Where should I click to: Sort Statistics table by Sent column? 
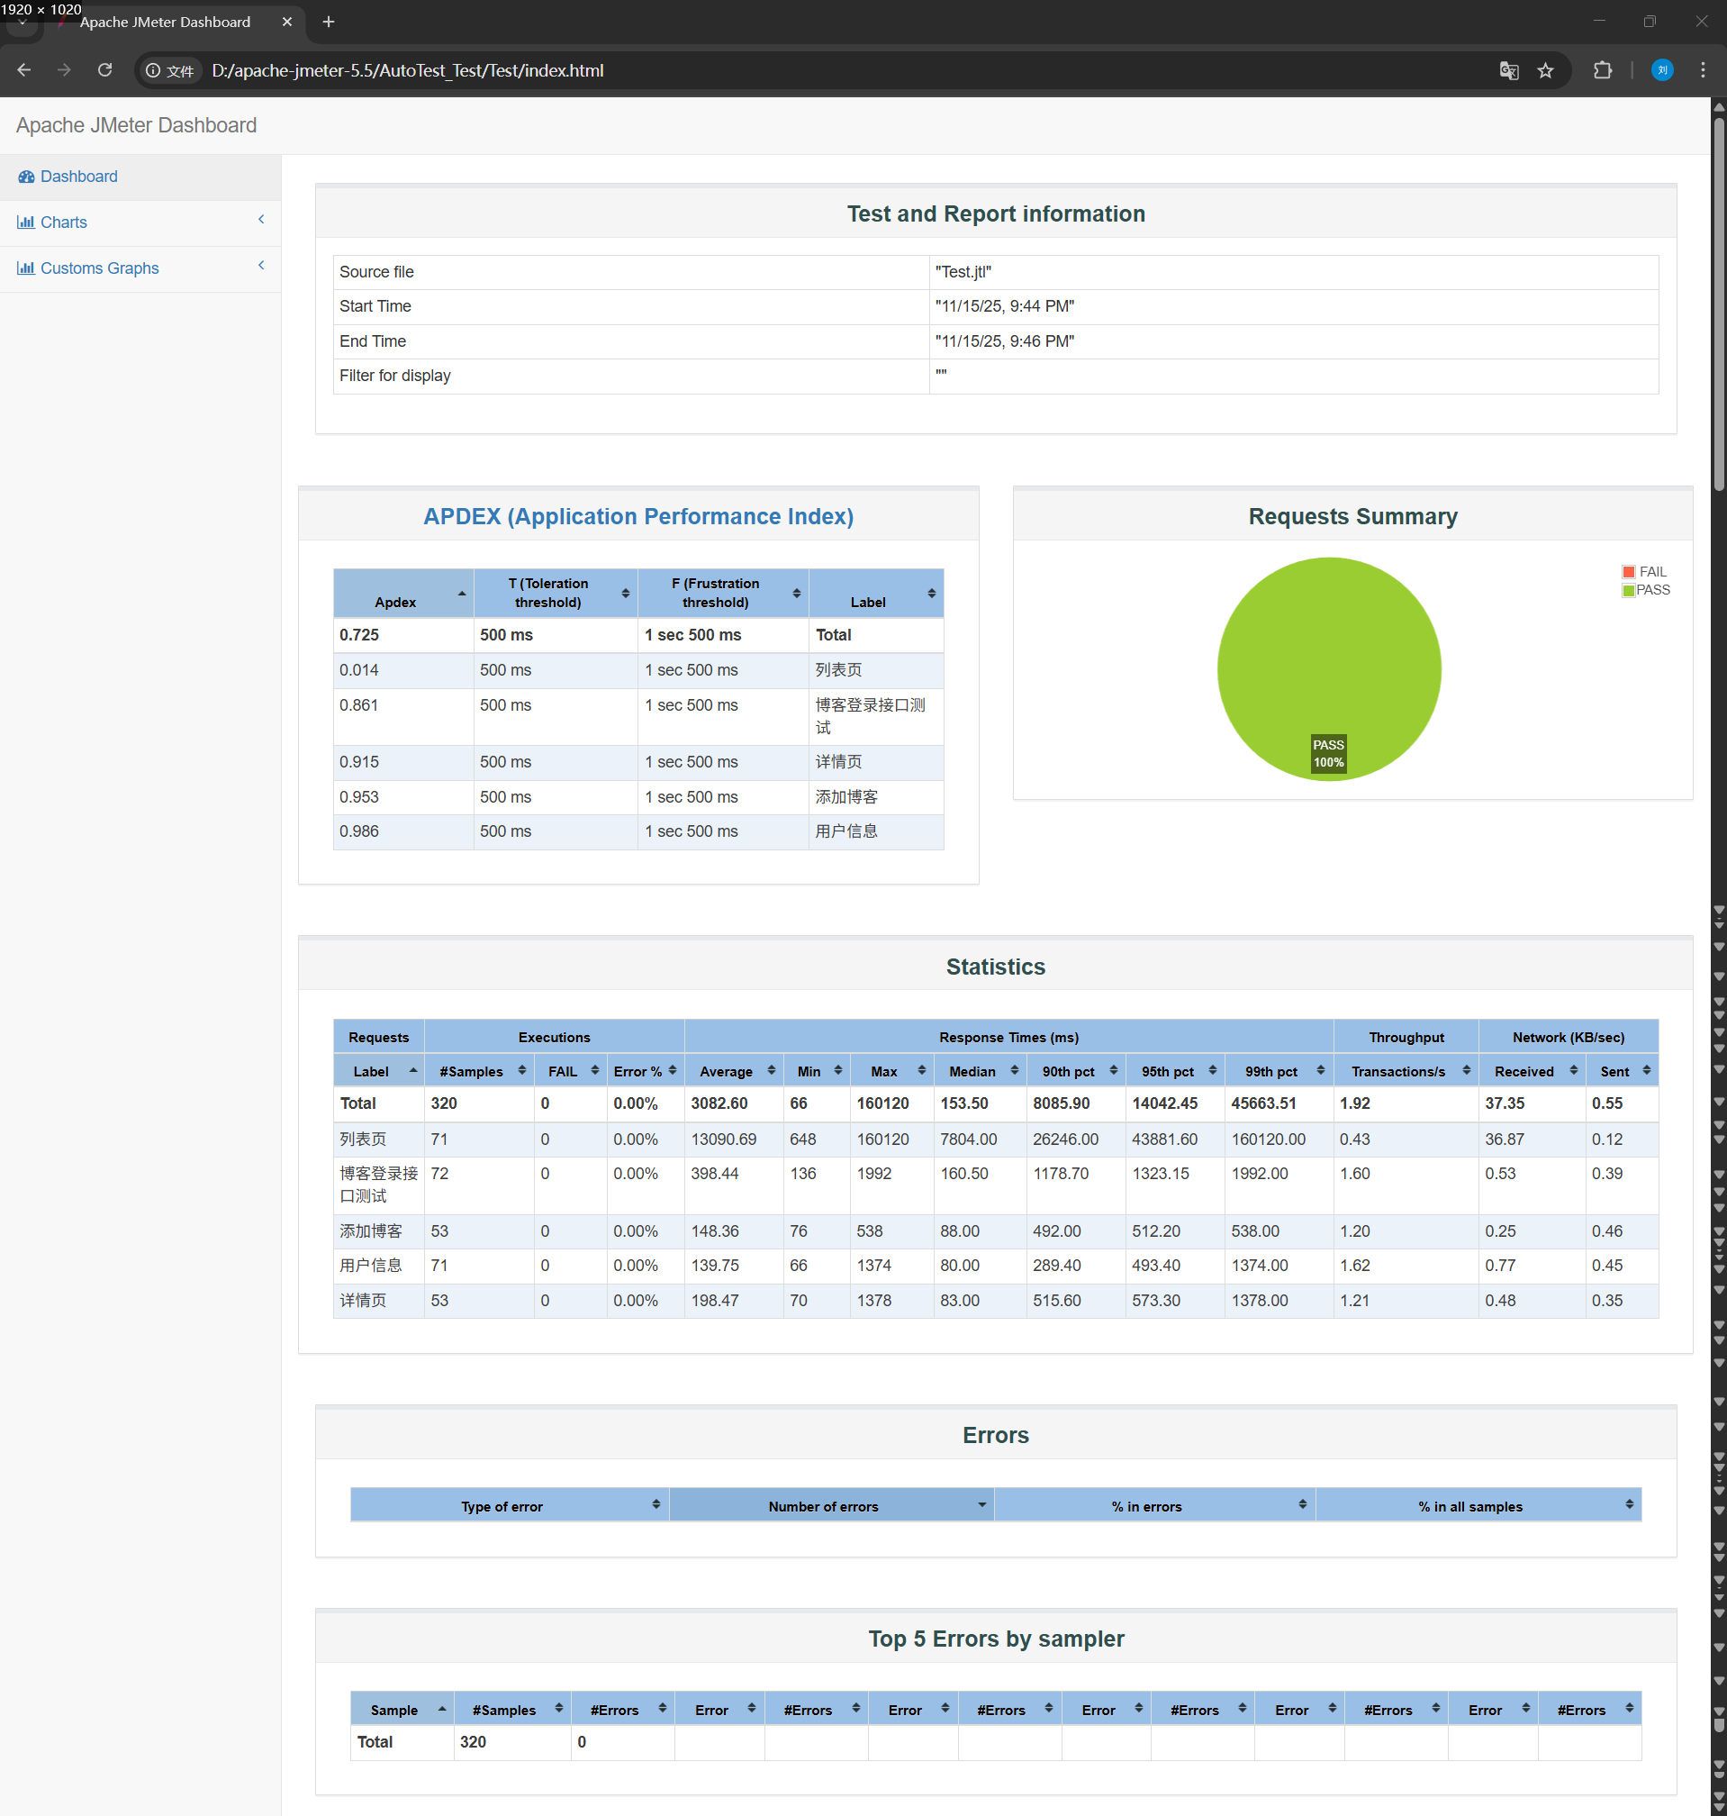pos(1622,1071)
